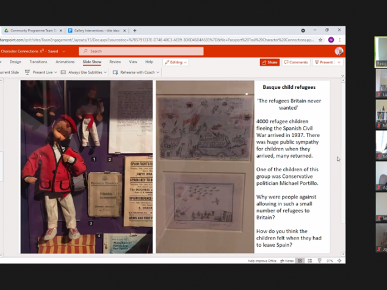Toggle the Notes pane

287,261
